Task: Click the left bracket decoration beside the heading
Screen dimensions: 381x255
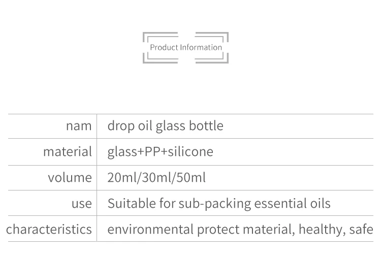Action: click(x=145, y=48)
